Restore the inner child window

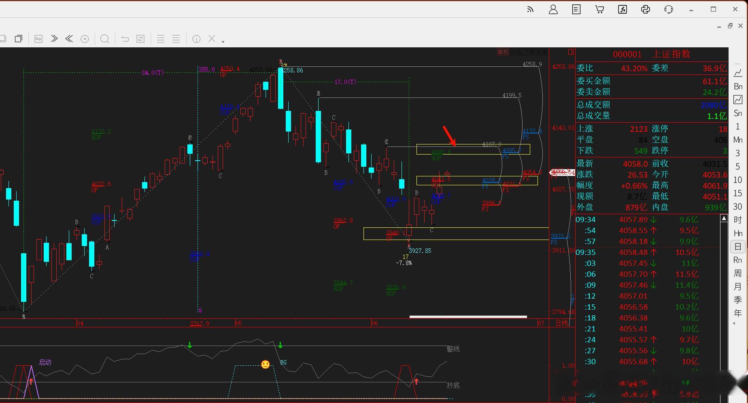click(x=730, y=26)
